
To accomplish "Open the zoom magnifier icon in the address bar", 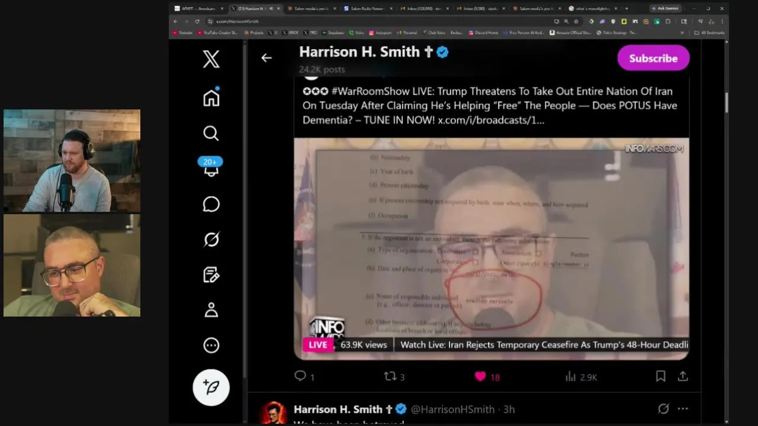I will pyautogui.click(x=566, y=21).
